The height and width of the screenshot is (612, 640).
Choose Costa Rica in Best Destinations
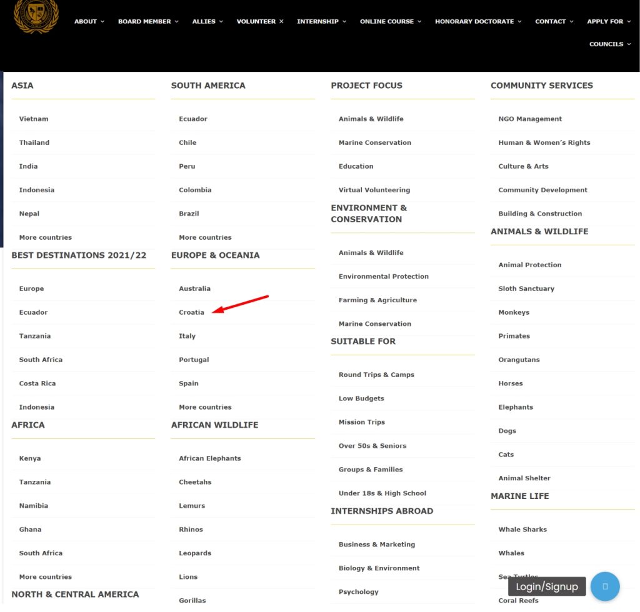click(37, 383)
